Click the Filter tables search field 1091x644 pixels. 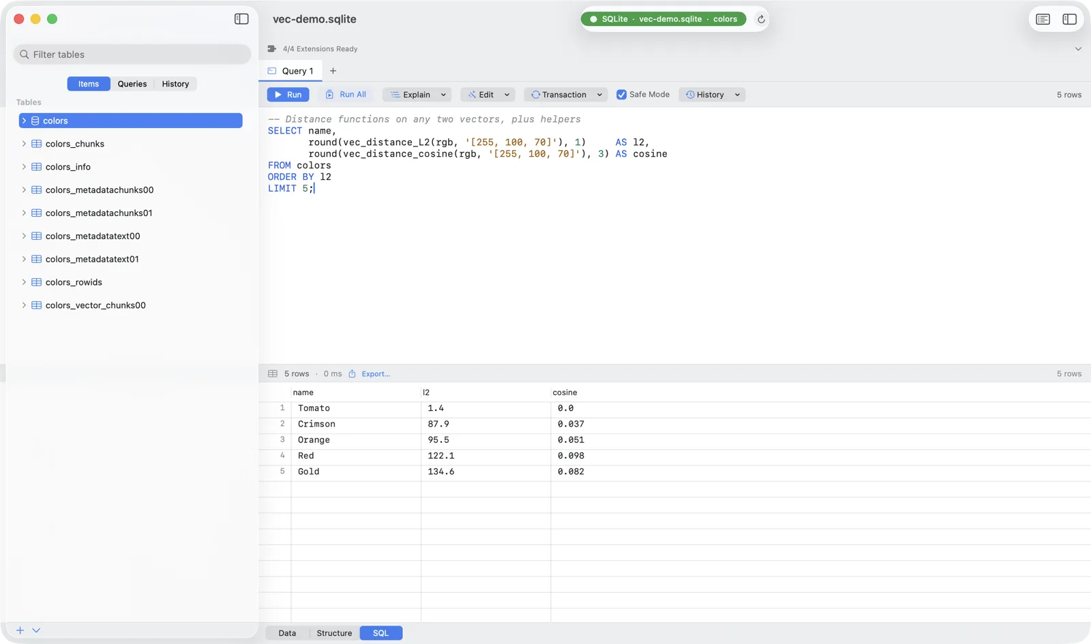coord(132,55)
